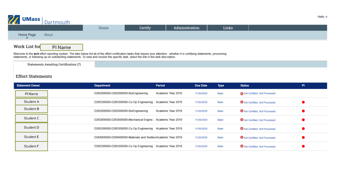Screen dimensions: 349x175
Task: Sort by PI column header
Action: [303, 86]
